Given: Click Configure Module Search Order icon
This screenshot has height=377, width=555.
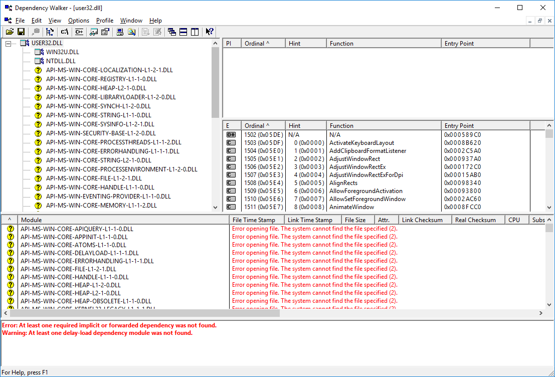Looking at the screenshot, I should pos(93,32).
